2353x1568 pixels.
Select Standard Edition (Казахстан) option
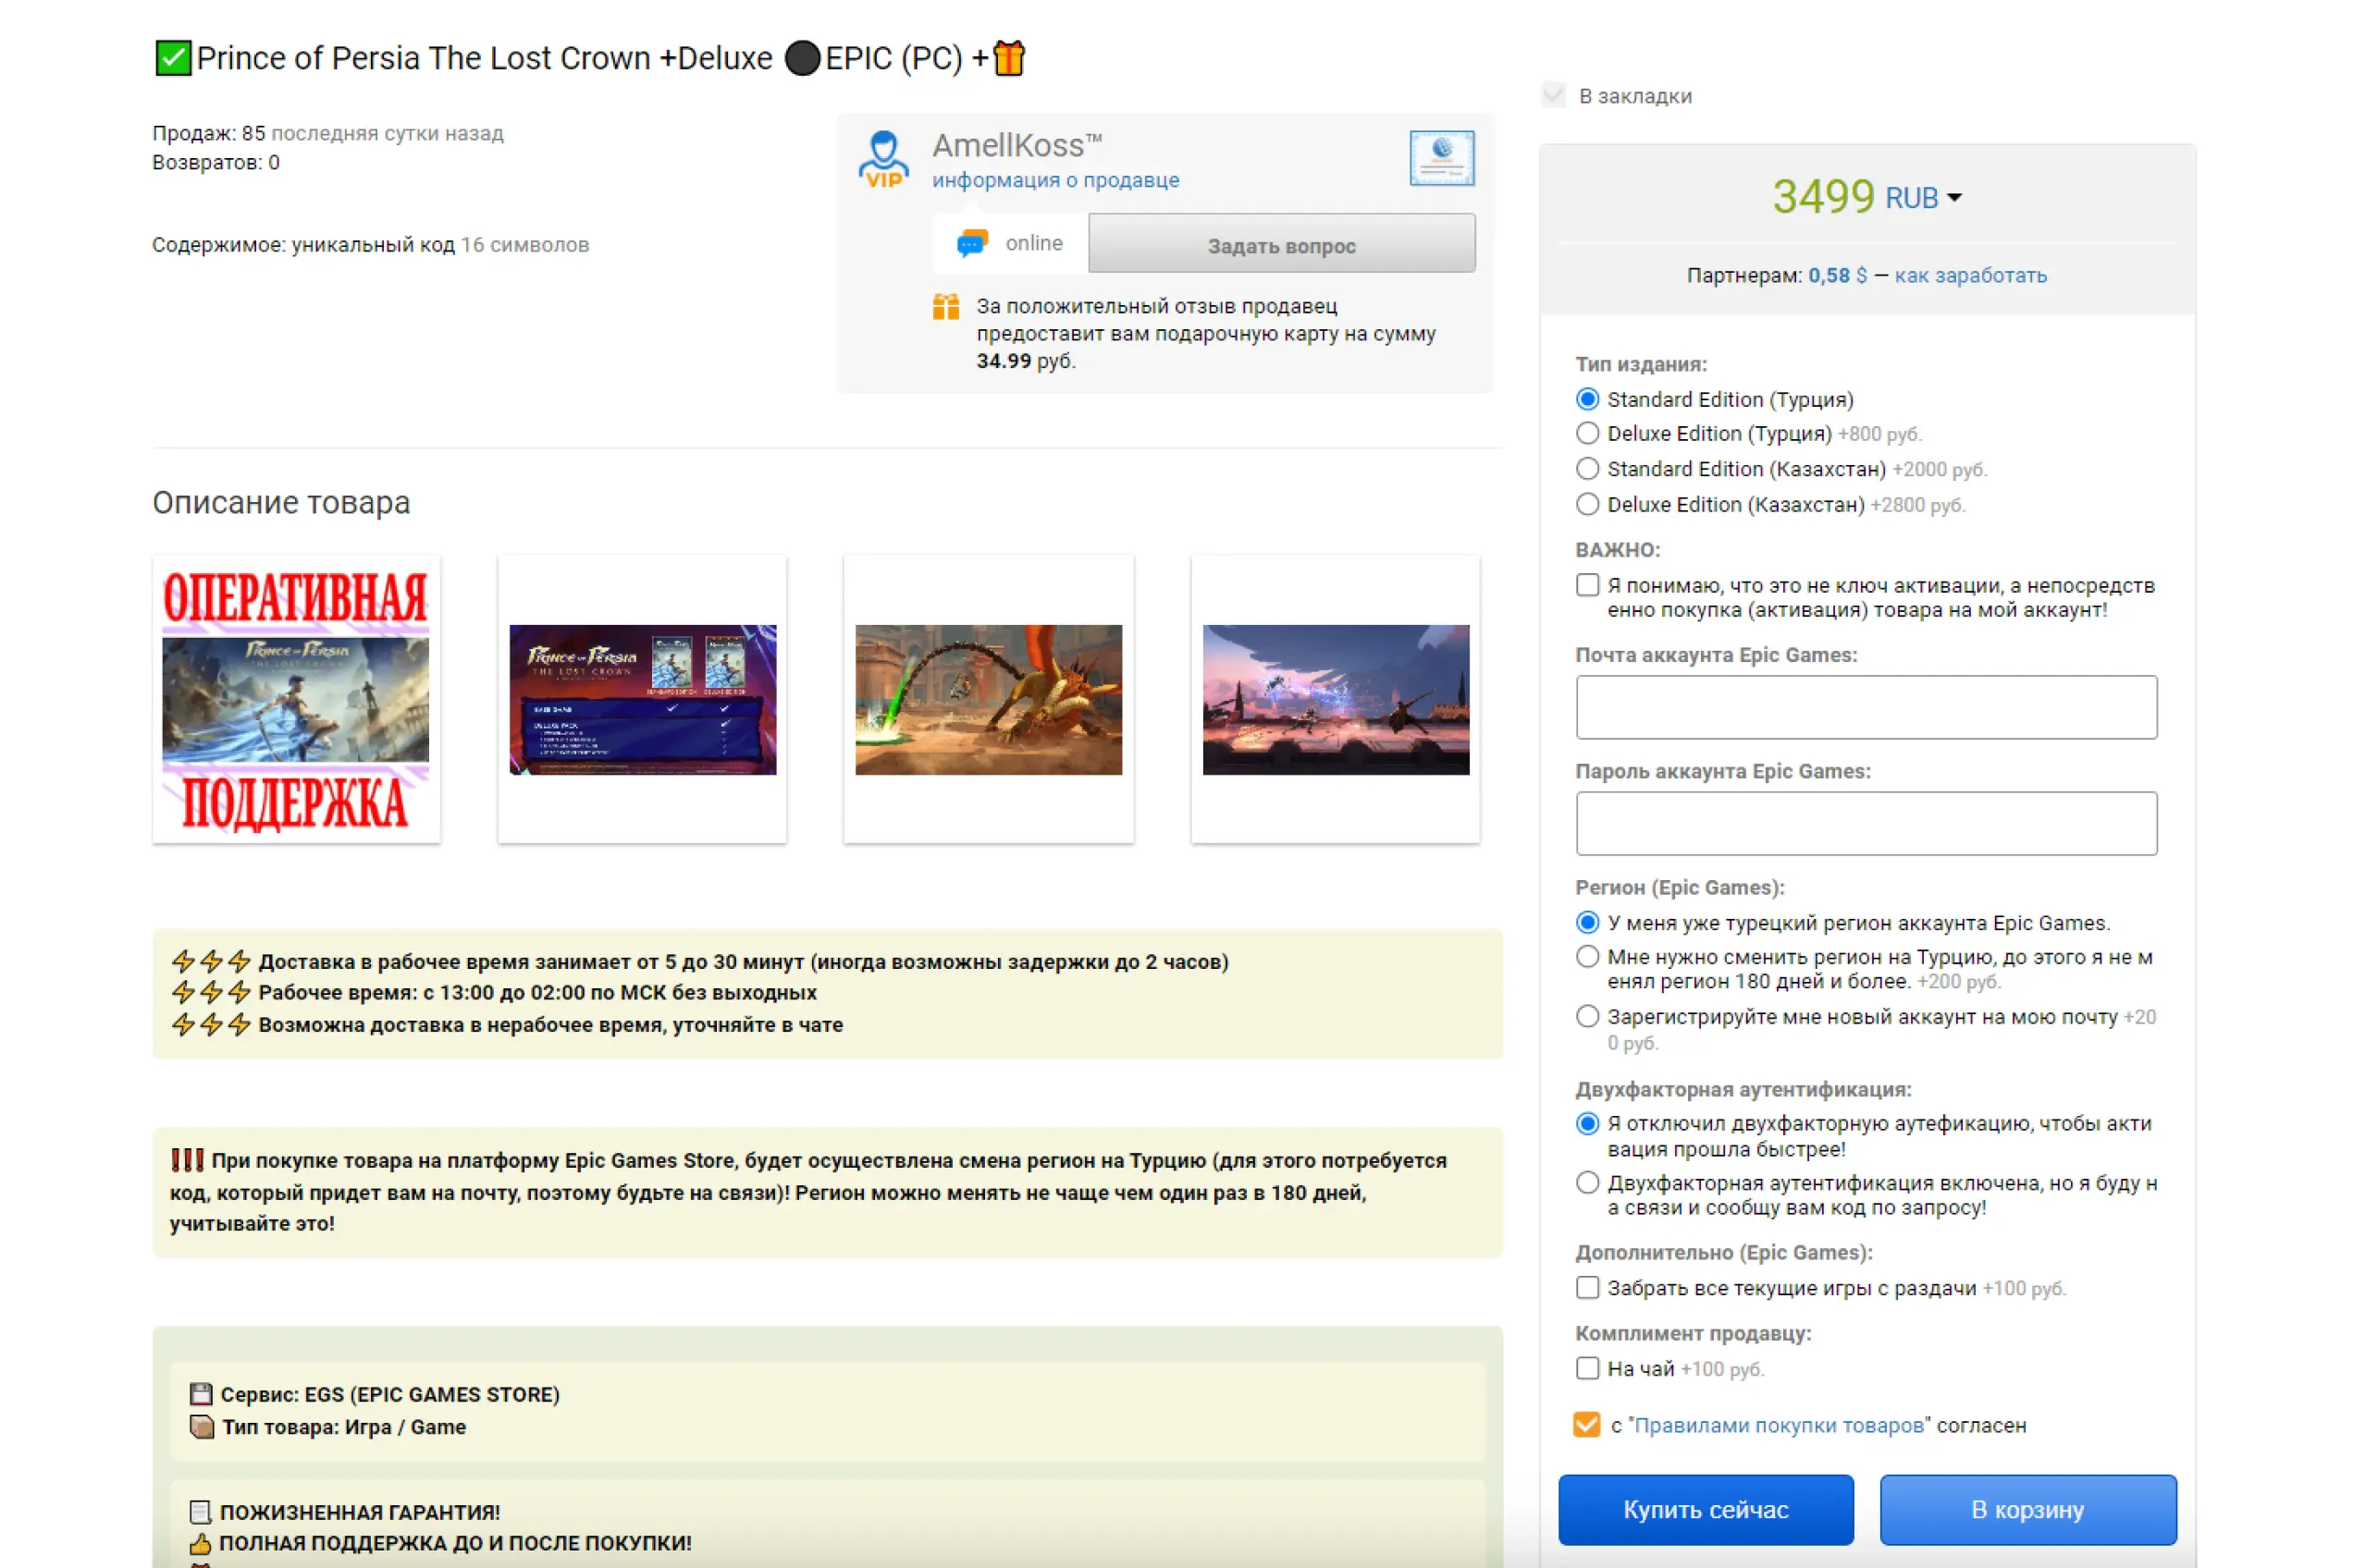point(1588,469)
